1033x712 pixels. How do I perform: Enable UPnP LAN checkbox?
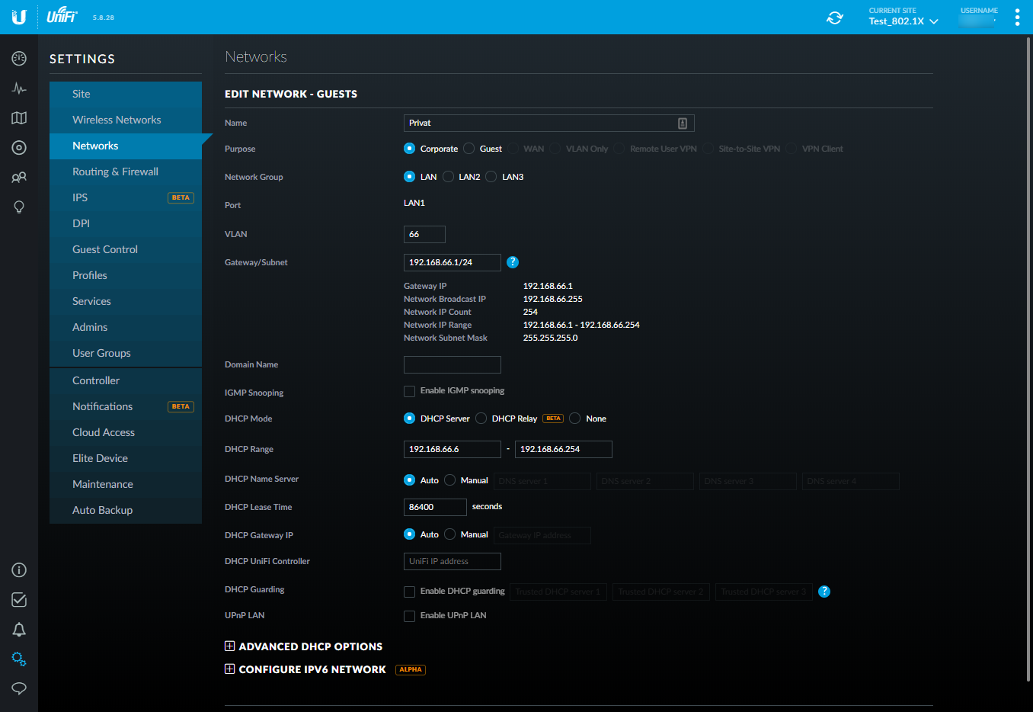(x=410, y=616)
